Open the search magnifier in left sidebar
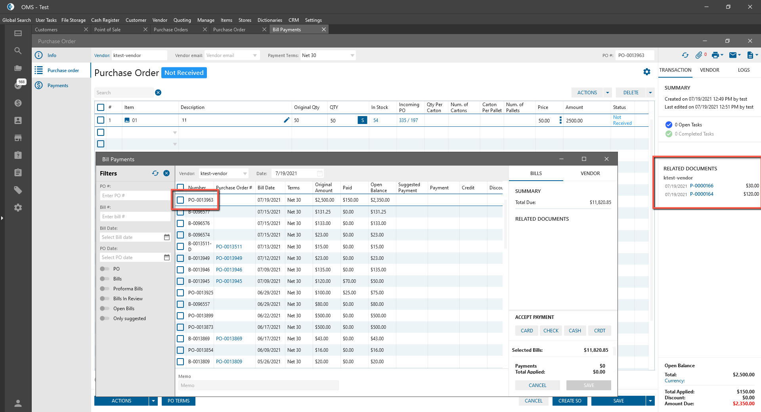The image size is (761, 412). (x=18, y=51)
